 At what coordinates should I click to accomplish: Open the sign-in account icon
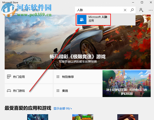click(141, 10)
